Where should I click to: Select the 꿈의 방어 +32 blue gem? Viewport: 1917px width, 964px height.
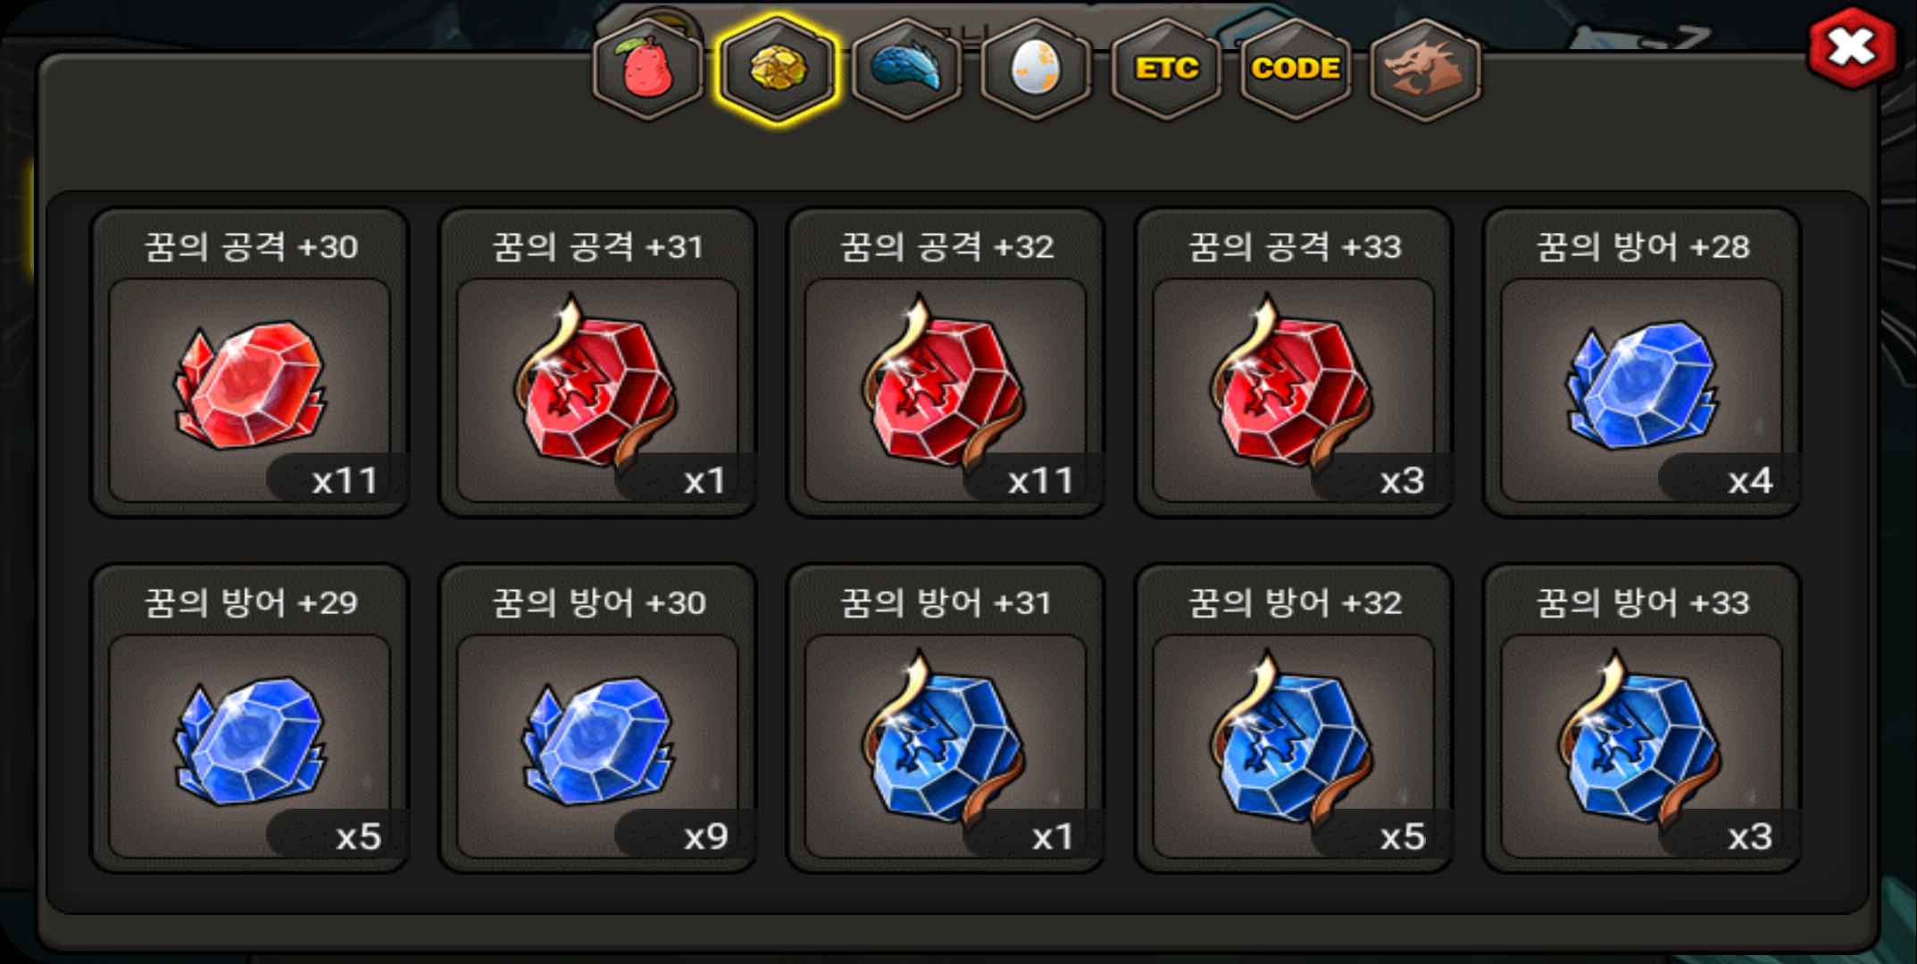pos(1295,719)
